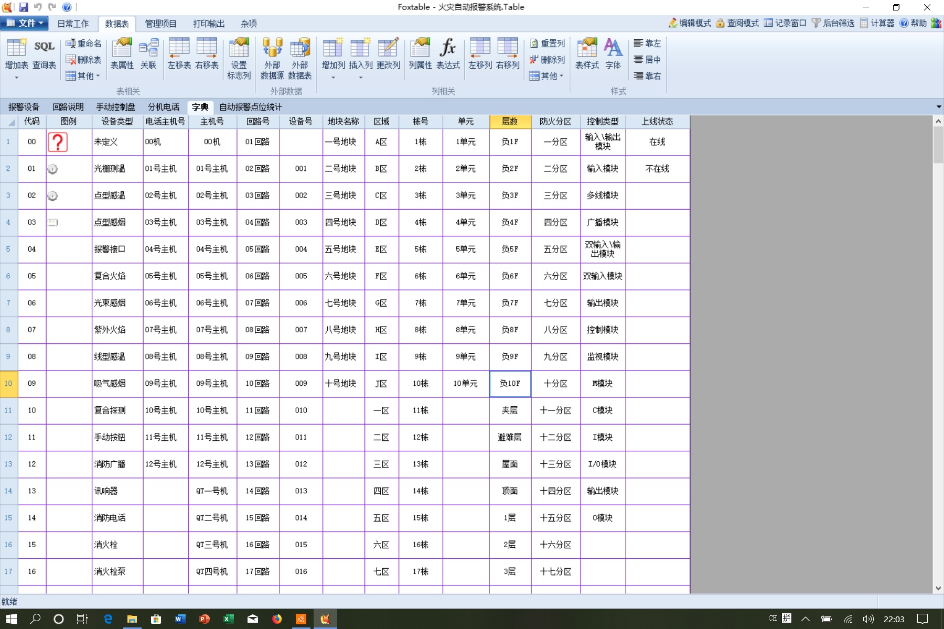Expand the add column (增加列) dropdown arrow
The width and height of the screenshot is (944, 629).
coord(333,78)
